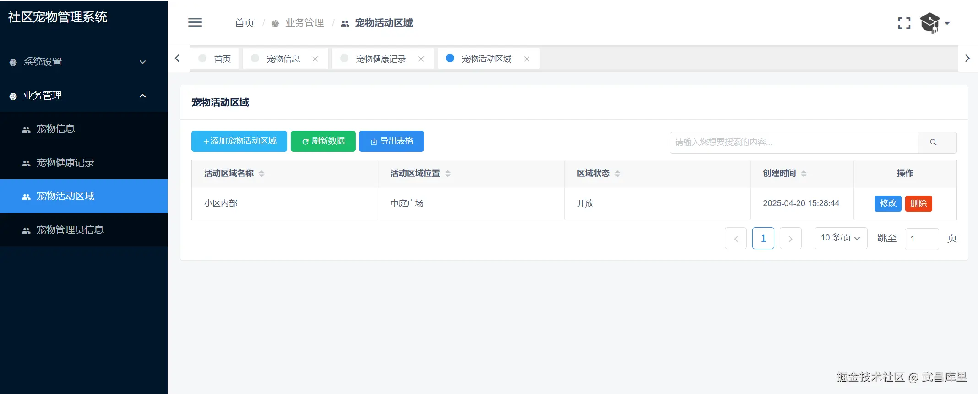978x394 pixels.
Task: Close the 宠物活动区域 tab
Action: click(x=527, y=59)
